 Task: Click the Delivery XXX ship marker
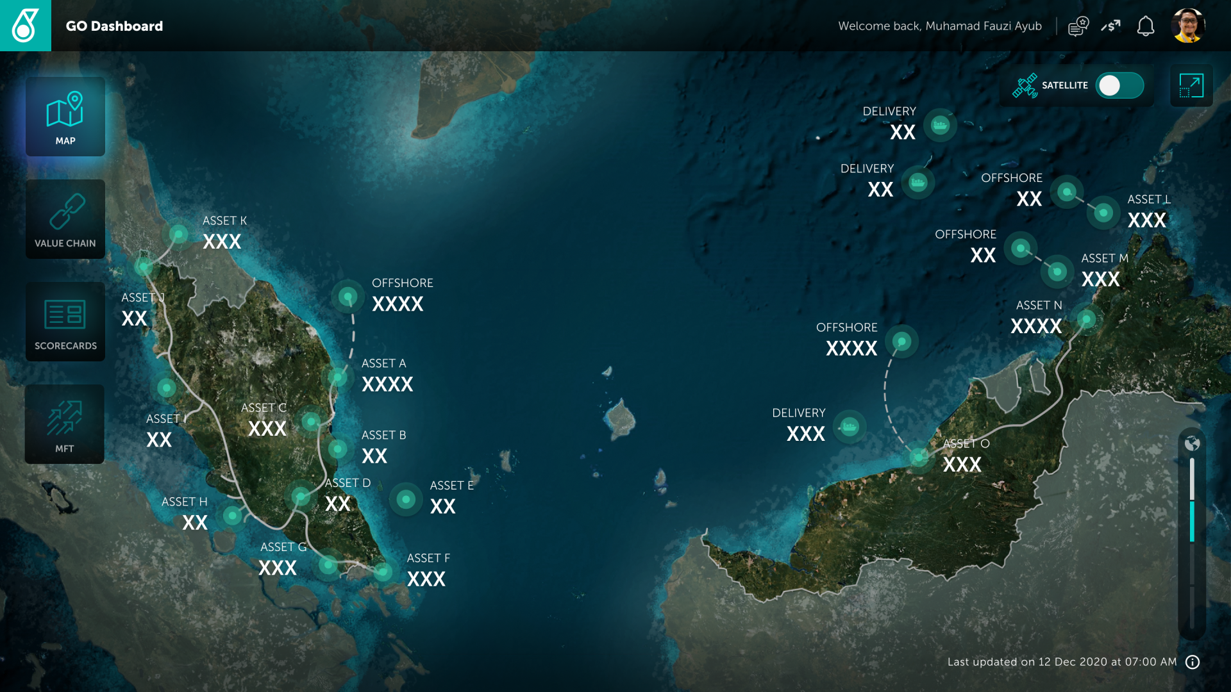[x=850, y=426]
